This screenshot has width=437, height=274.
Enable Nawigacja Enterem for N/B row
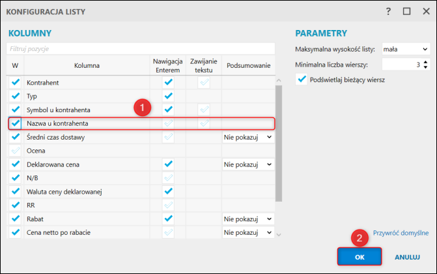[x=168, y=177]
